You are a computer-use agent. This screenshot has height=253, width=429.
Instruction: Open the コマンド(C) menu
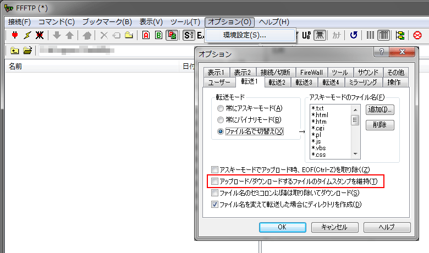click(56, 22)
